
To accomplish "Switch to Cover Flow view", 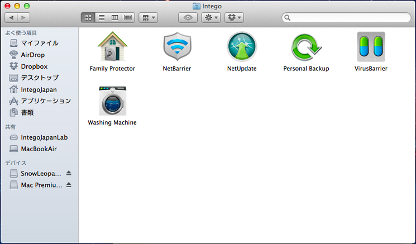I will [128, 18].
